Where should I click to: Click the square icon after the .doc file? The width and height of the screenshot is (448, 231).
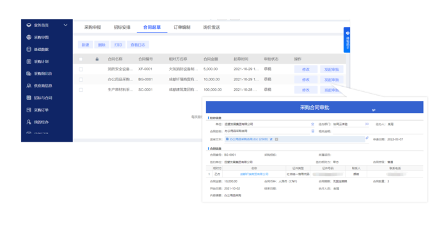coord(276,139)
